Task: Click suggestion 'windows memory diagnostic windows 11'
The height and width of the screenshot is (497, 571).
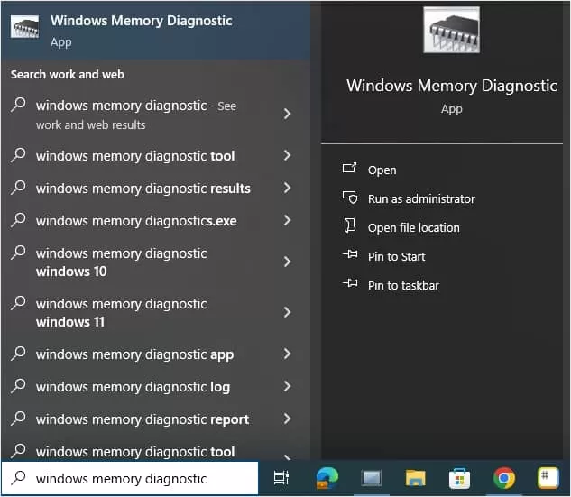Action: 155,312
